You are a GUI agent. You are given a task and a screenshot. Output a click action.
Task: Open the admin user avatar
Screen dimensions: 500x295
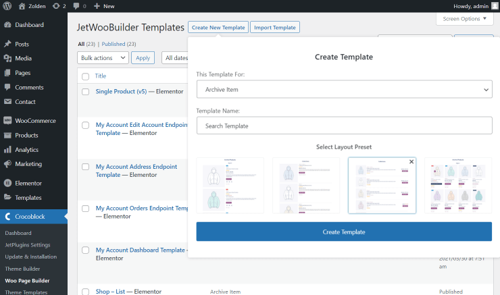pos(495,6)
